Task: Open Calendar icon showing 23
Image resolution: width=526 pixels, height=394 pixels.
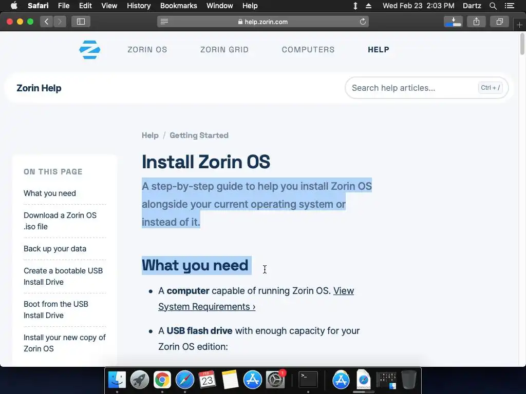Action: pyautogui.click(x=207, y=380)
